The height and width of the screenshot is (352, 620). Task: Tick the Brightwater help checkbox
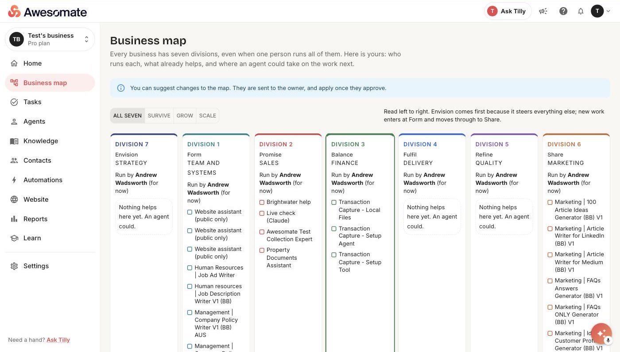(x=262, y=202)
